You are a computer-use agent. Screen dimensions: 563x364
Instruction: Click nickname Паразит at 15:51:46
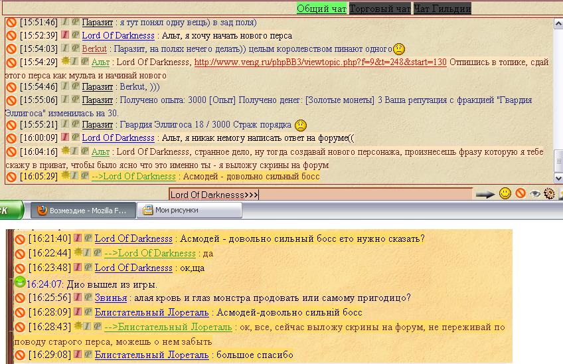pyautogui.click(x=98, y=23)
